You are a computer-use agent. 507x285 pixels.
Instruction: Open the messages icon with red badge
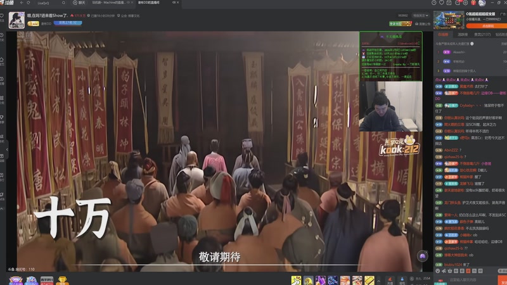458,3
